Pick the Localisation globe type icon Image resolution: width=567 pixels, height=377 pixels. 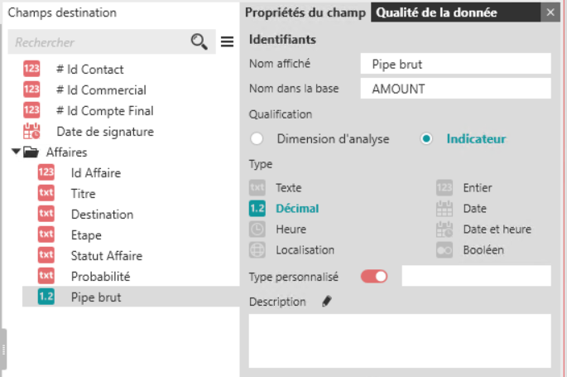[x=257, y=249]
